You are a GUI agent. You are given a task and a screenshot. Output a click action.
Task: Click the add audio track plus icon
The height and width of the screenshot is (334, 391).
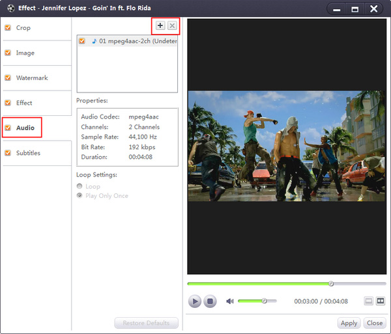point(160,25)
